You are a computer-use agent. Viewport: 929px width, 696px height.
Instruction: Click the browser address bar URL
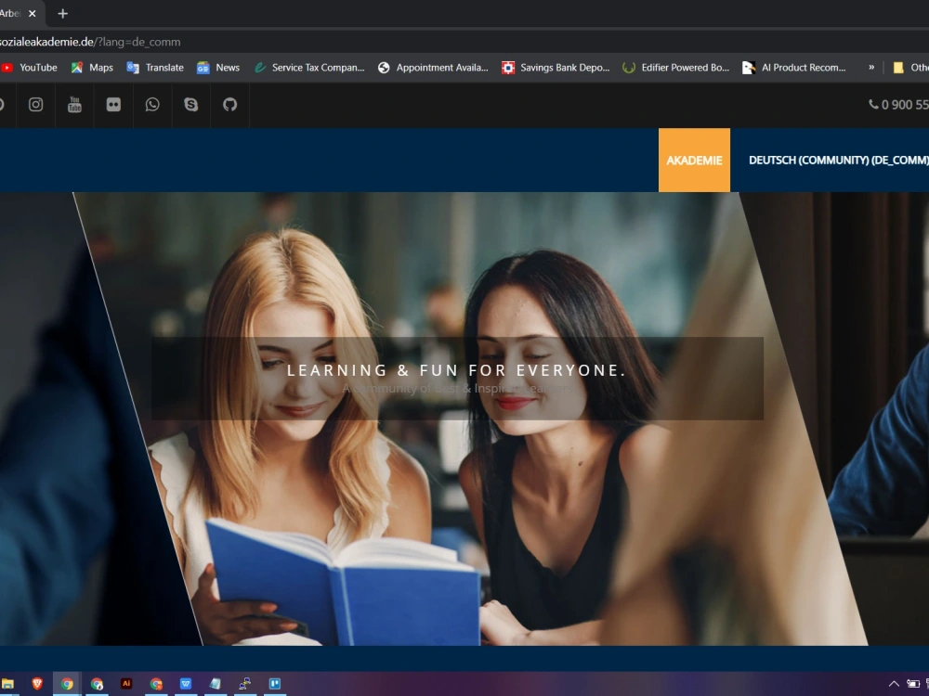(x=90, y=42)
